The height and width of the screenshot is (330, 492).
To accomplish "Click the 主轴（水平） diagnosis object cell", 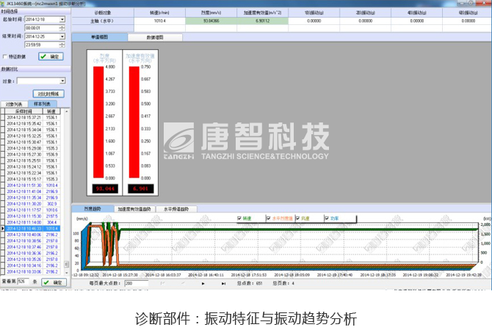I will click(x=103, y=21).
